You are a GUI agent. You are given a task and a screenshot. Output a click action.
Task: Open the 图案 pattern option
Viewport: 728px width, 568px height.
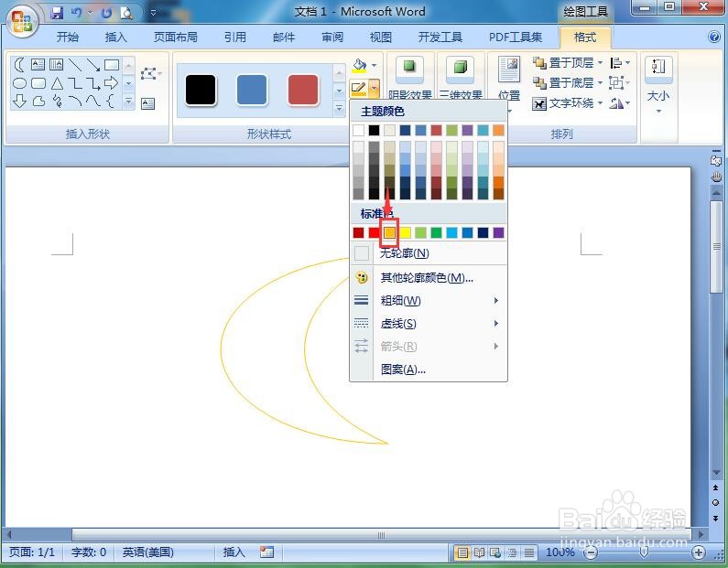(x=428, y=370)
